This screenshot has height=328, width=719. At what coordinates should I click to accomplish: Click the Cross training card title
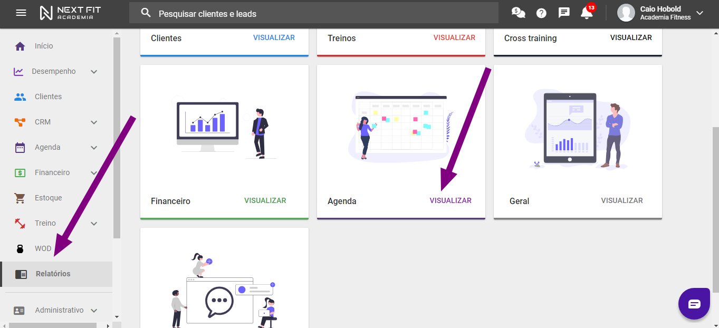coord(530,38)
